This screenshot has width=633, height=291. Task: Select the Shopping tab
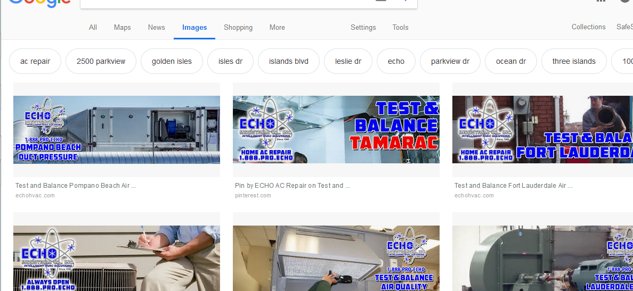tap(238, 28)
